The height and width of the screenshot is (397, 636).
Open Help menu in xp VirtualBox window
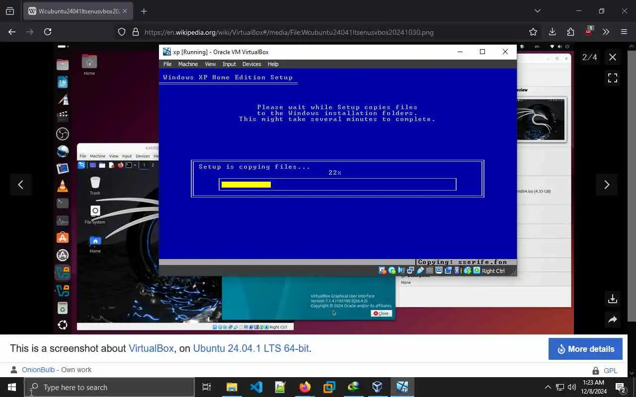273,64
